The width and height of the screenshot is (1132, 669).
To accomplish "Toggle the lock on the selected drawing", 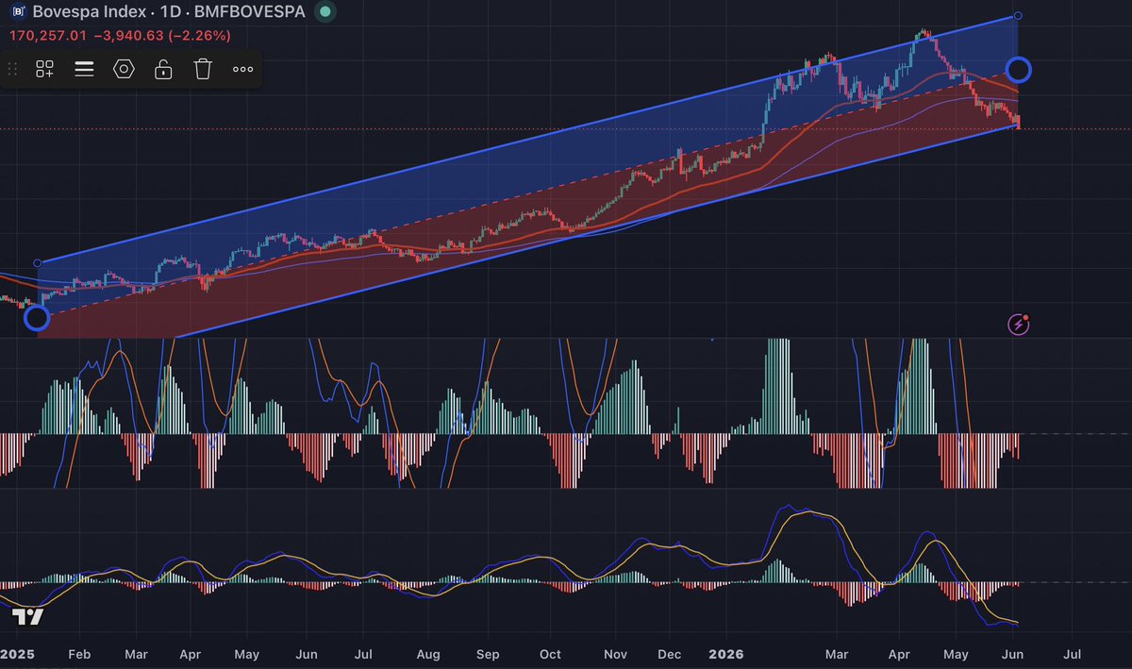I will (163, 69).
